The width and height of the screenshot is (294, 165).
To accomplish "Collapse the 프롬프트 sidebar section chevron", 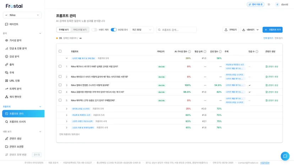I will tap(40, 107).
